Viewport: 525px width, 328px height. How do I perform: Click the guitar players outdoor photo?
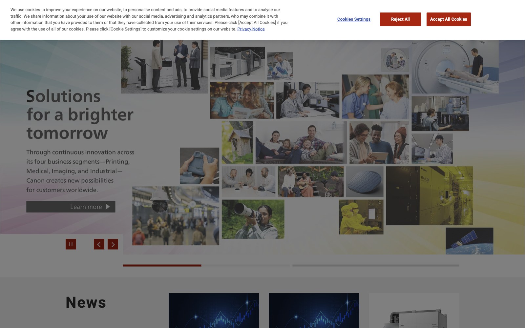(x=311, y=182)
